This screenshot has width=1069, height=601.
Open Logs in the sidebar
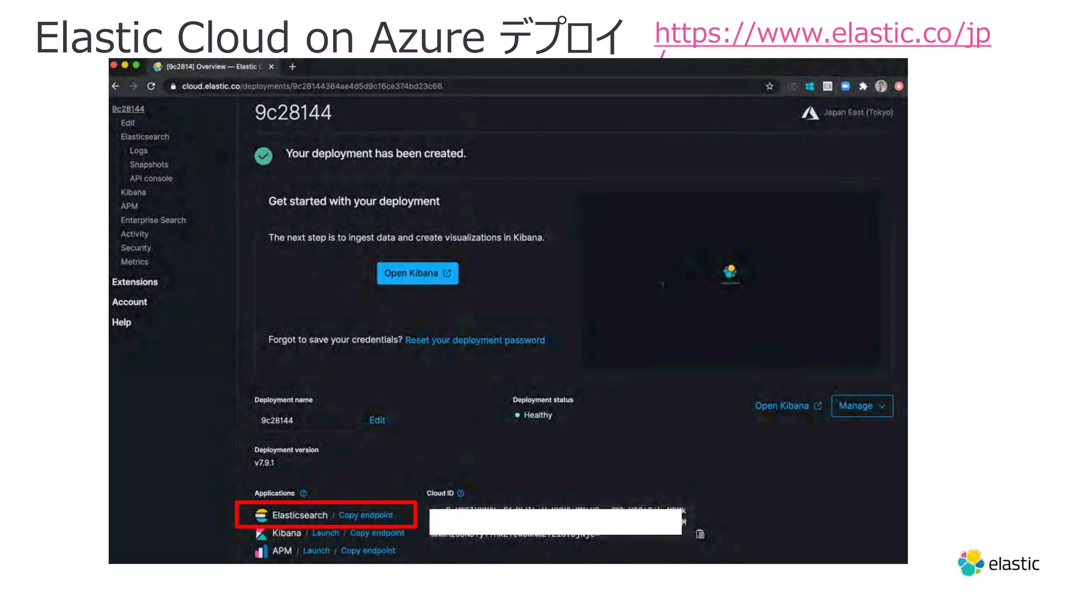[139, 151]
